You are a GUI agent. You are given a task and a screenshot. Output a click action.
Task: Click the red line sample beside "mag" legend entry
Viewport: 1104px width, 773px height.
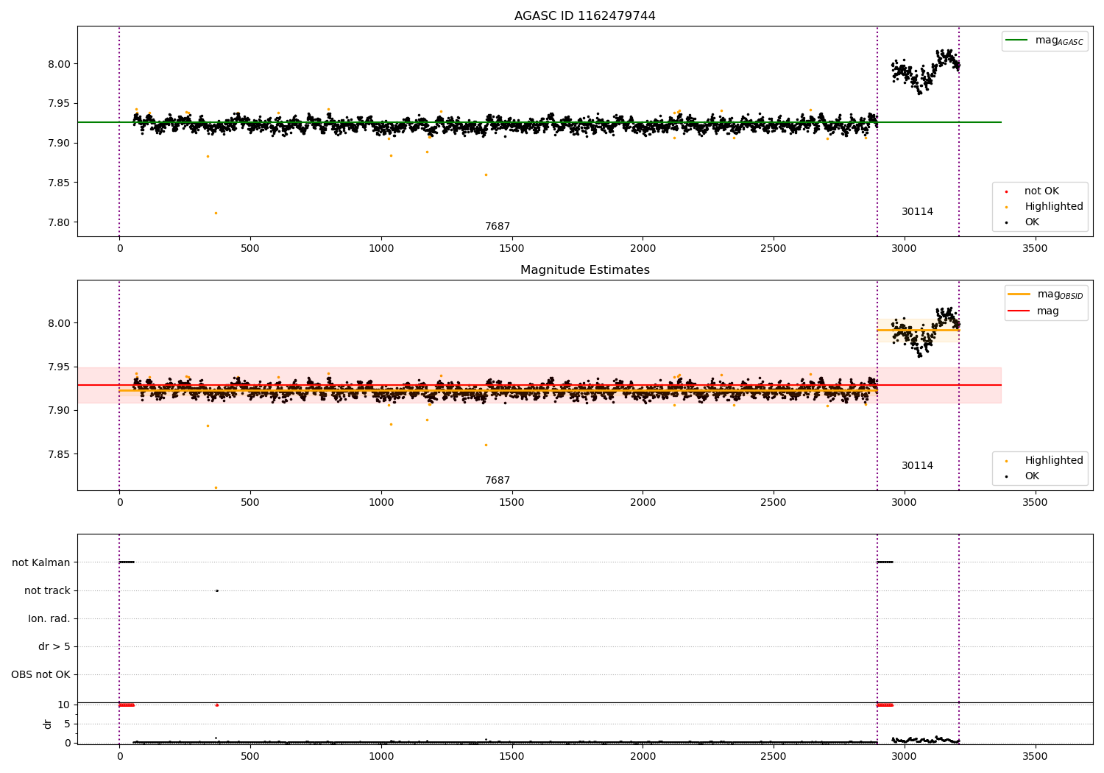coord(1019,311)
